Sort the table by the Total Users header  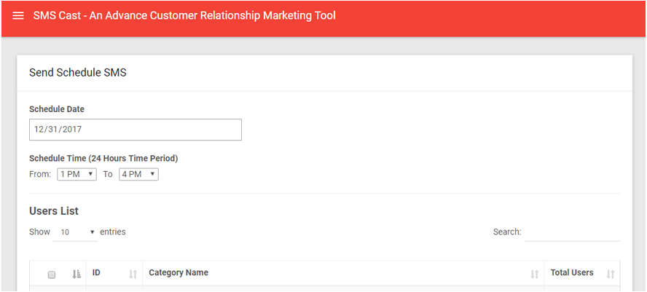(x=572, y=272)
